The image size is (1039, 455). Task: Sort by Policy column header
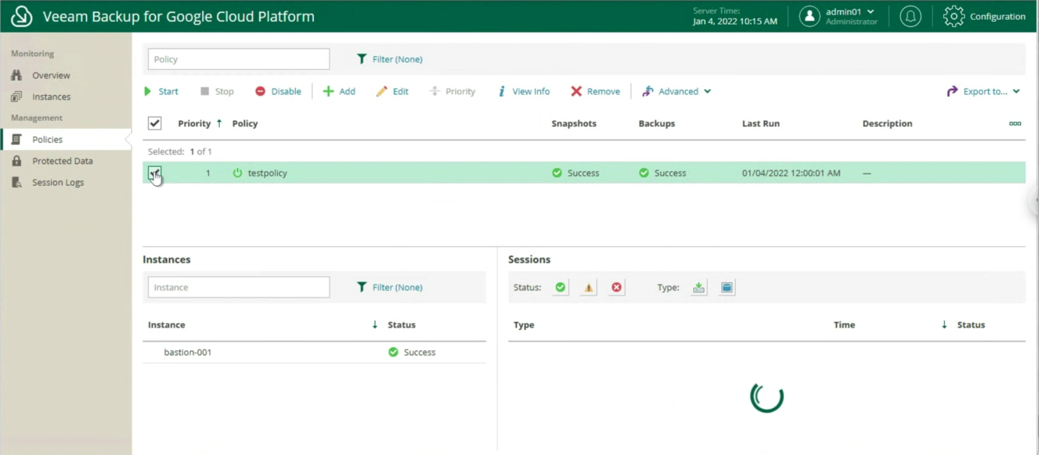tap(245, 123)
